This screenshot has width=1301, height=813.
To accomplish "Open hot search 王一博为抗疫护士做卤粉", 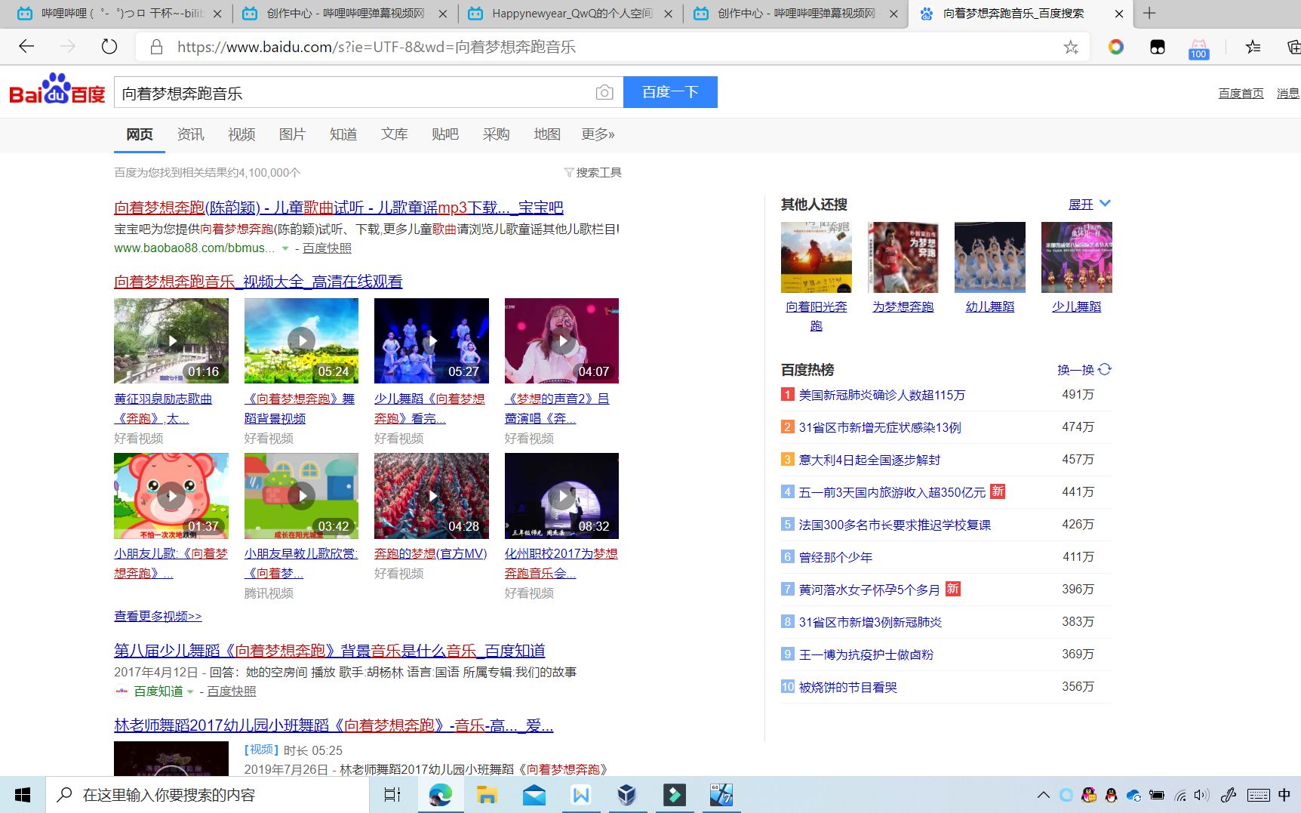I will [x=866, y=654].
